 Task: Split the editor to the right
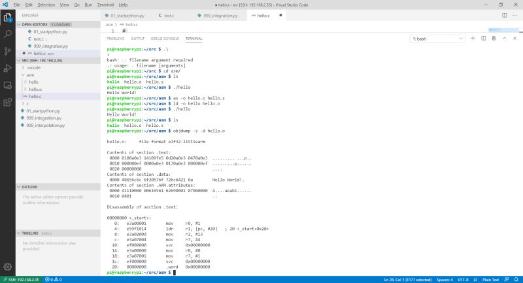pyautogui.click(x=504, y=15)
